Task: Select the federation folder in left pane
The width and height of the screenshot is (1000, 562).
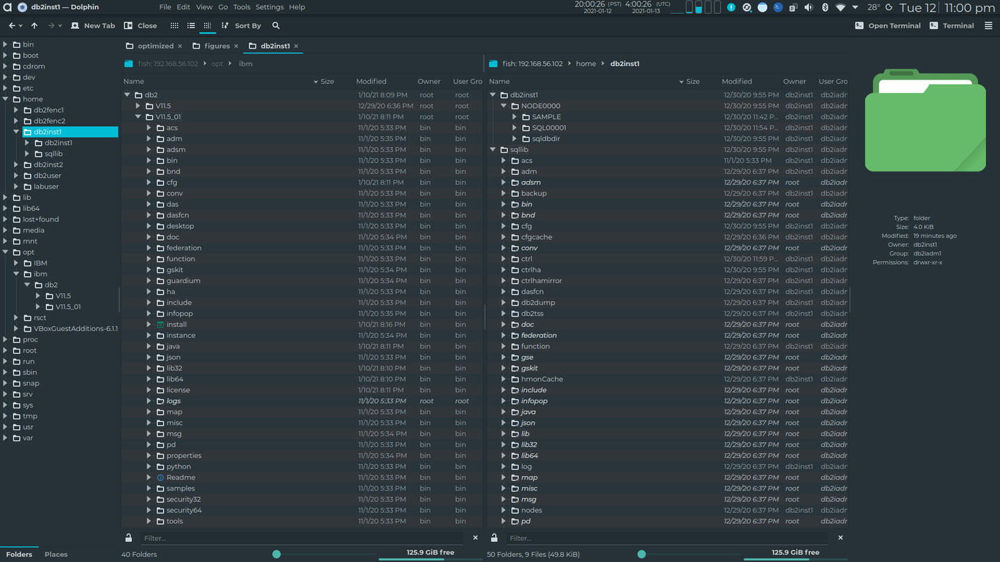Action: point(183,248)
